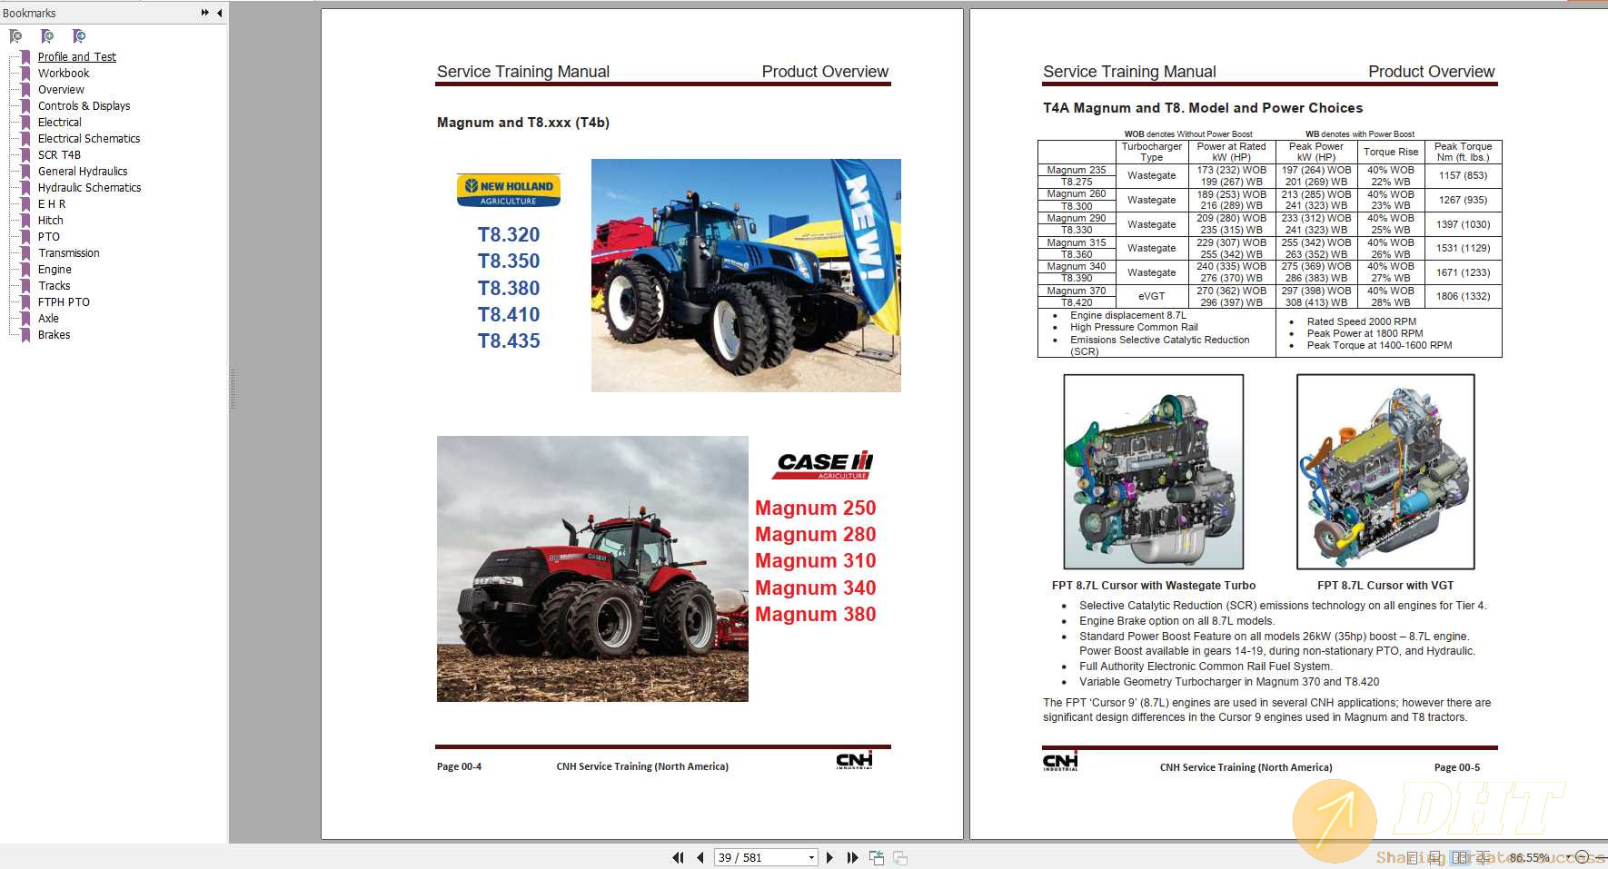Image resolution: width=1608 pixels, height=869 pixels.
Task: Open the page number dropdown list
Action: pos(811,856)
